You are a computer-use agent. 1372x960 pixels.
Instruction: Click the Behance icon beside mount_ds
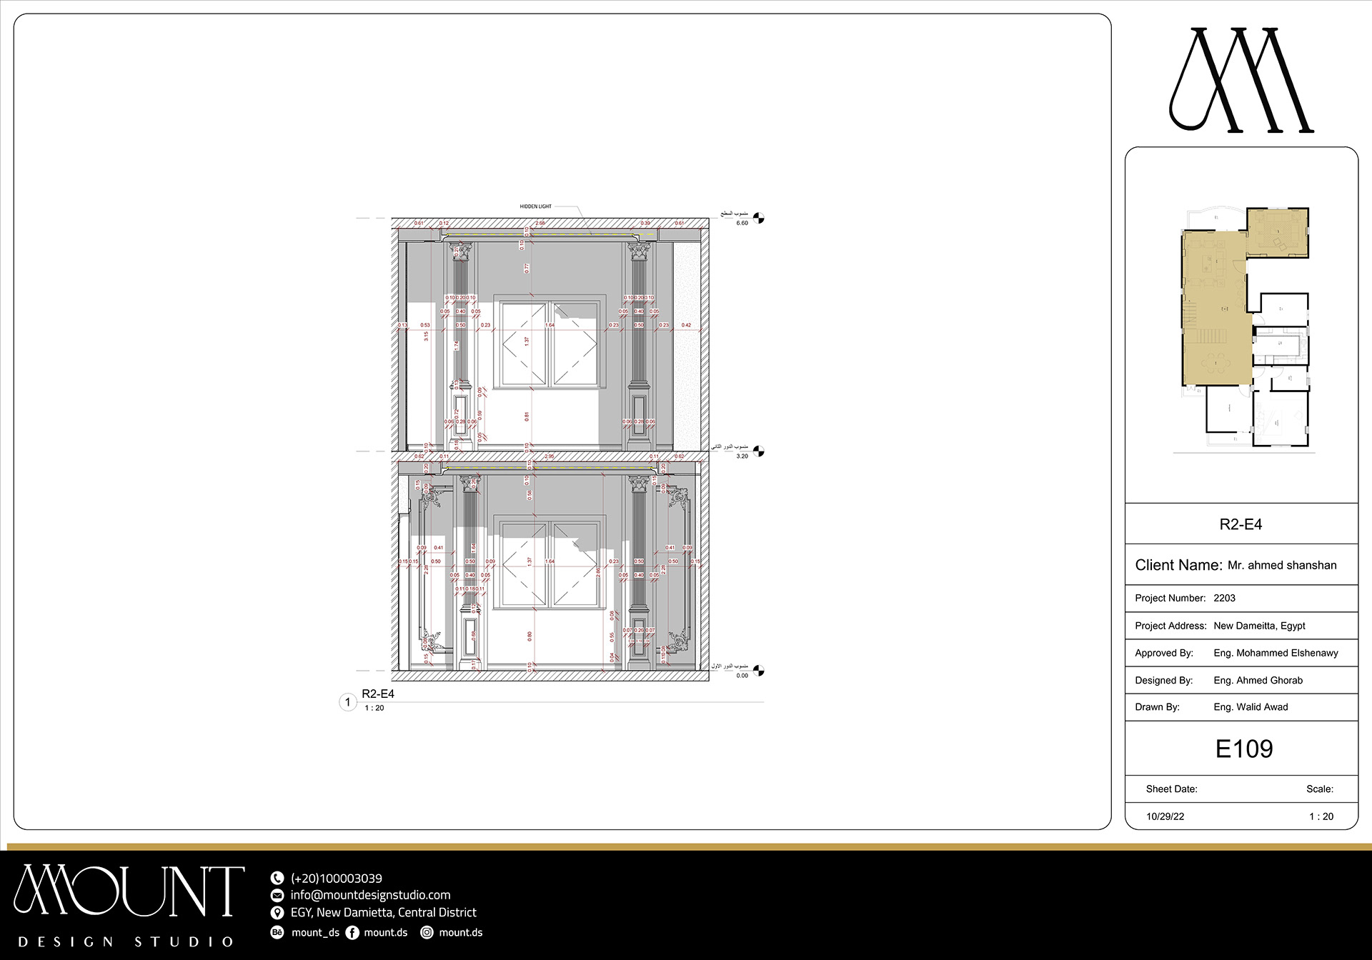(277, 932)
